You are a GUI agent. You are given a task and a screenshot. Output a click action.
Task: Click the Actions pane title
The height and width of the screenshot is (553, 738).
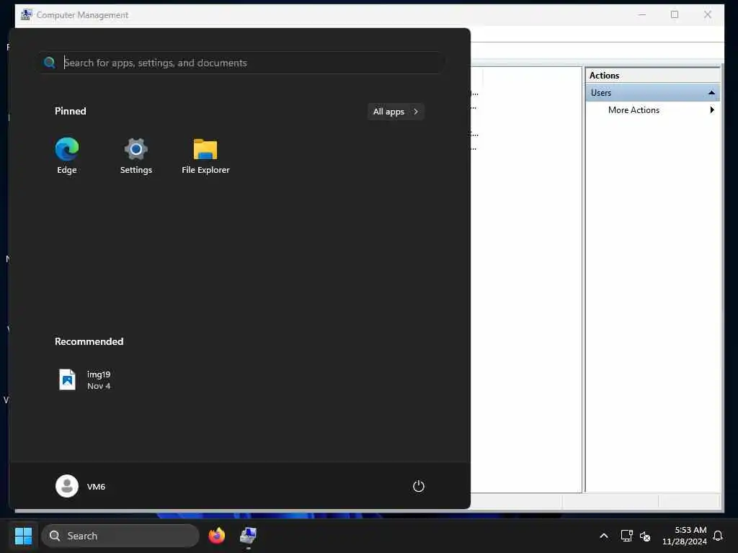(605, 75)
